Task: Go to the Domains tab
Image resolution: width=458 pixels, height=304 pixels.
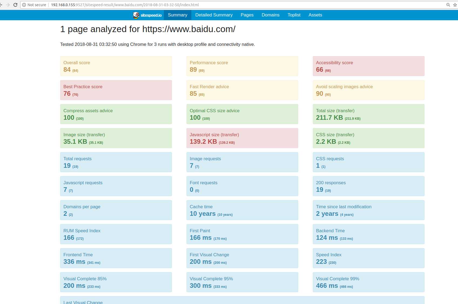Action: (271, 15)
